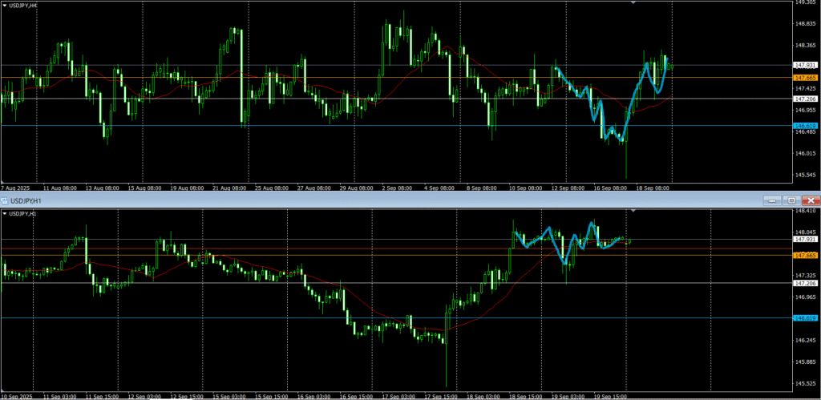Viewport: 821px width, 400px height.
Task: Click the 149.305 value on H4 price scale
Action: [804, 3]
